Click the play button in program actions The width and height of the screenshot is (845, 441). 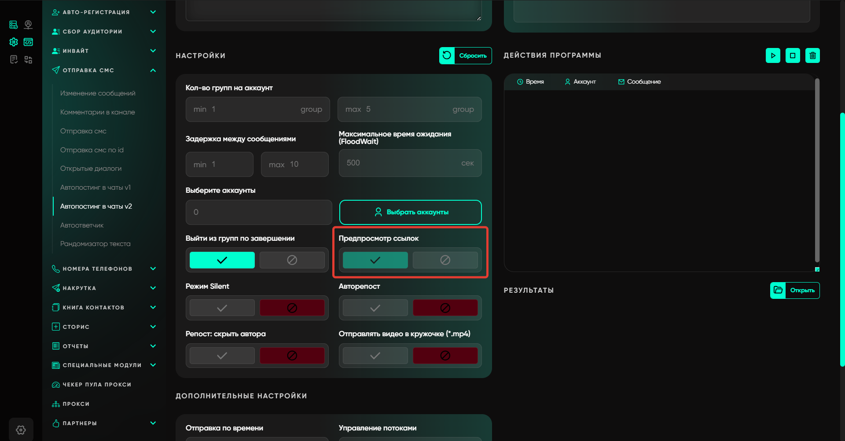(773, 55)
